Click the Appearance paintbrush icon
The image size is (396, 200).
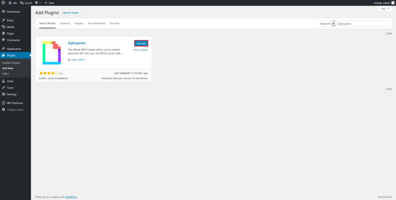click(3, 49)
